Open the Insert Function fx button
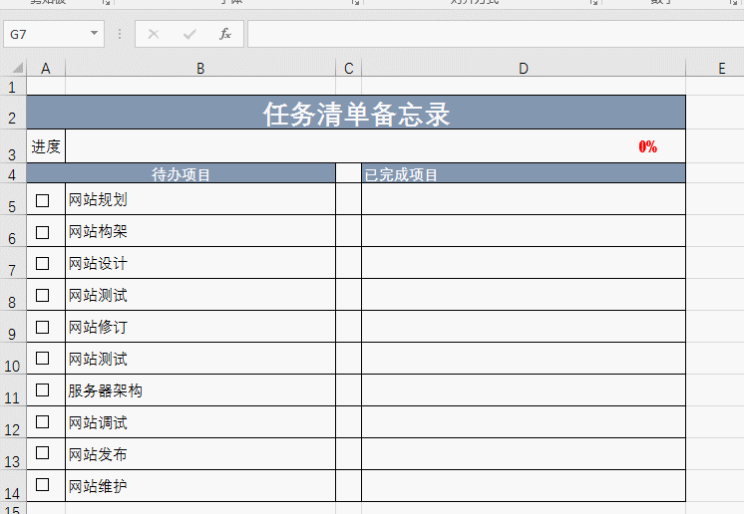The height and width of the screenshot is (514, 744). click(x=225, y=34)
